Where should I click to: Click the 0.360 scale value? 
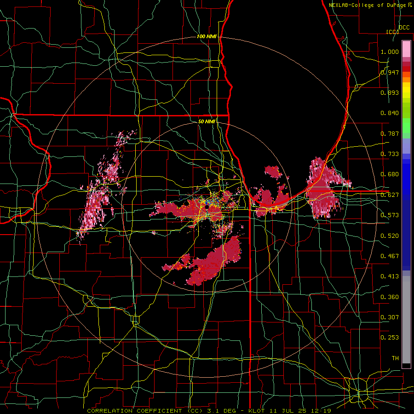(x=390, y=297)
